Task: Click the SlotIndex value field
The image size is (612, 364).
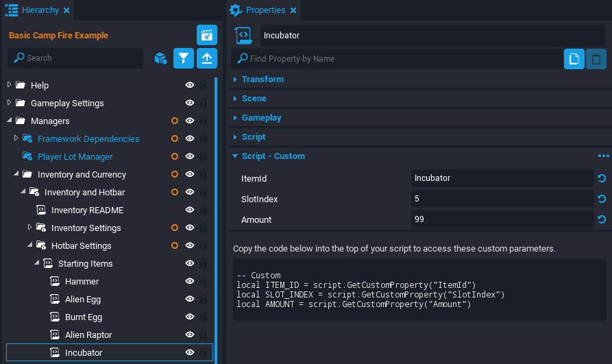Action: (502, 199)
